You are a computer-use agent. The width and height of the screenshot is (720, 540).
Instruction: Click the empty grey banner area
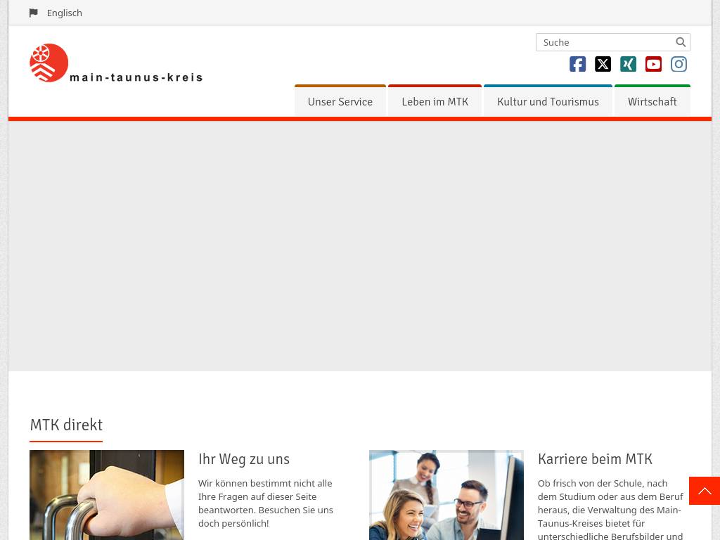(x=360, y=246)
